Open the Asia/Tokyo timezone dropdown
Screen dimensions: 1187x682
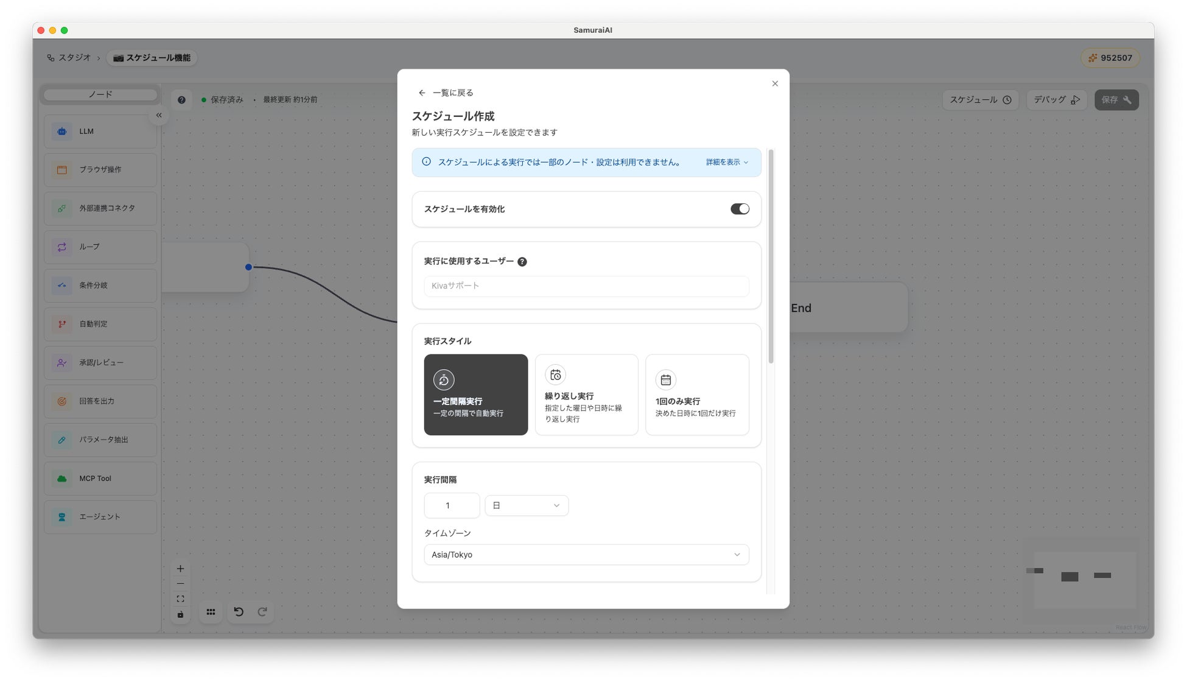[586, 555]
